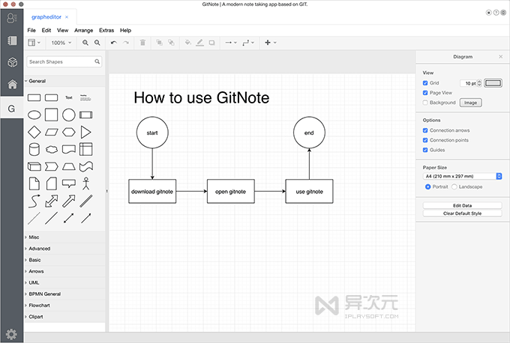Toggle the Page View checkbox
The height and width of the screenshot is (343, 510).
tap(425, 93)
